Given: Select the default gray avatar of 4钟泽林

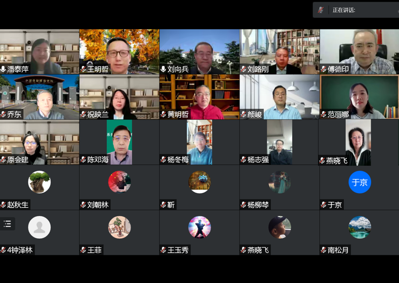Looking at the screenshot, I should point(39,227).
